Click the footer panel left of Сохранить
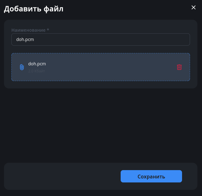Image resolution: width=202 pixels, height=196 pixels. 61,176
